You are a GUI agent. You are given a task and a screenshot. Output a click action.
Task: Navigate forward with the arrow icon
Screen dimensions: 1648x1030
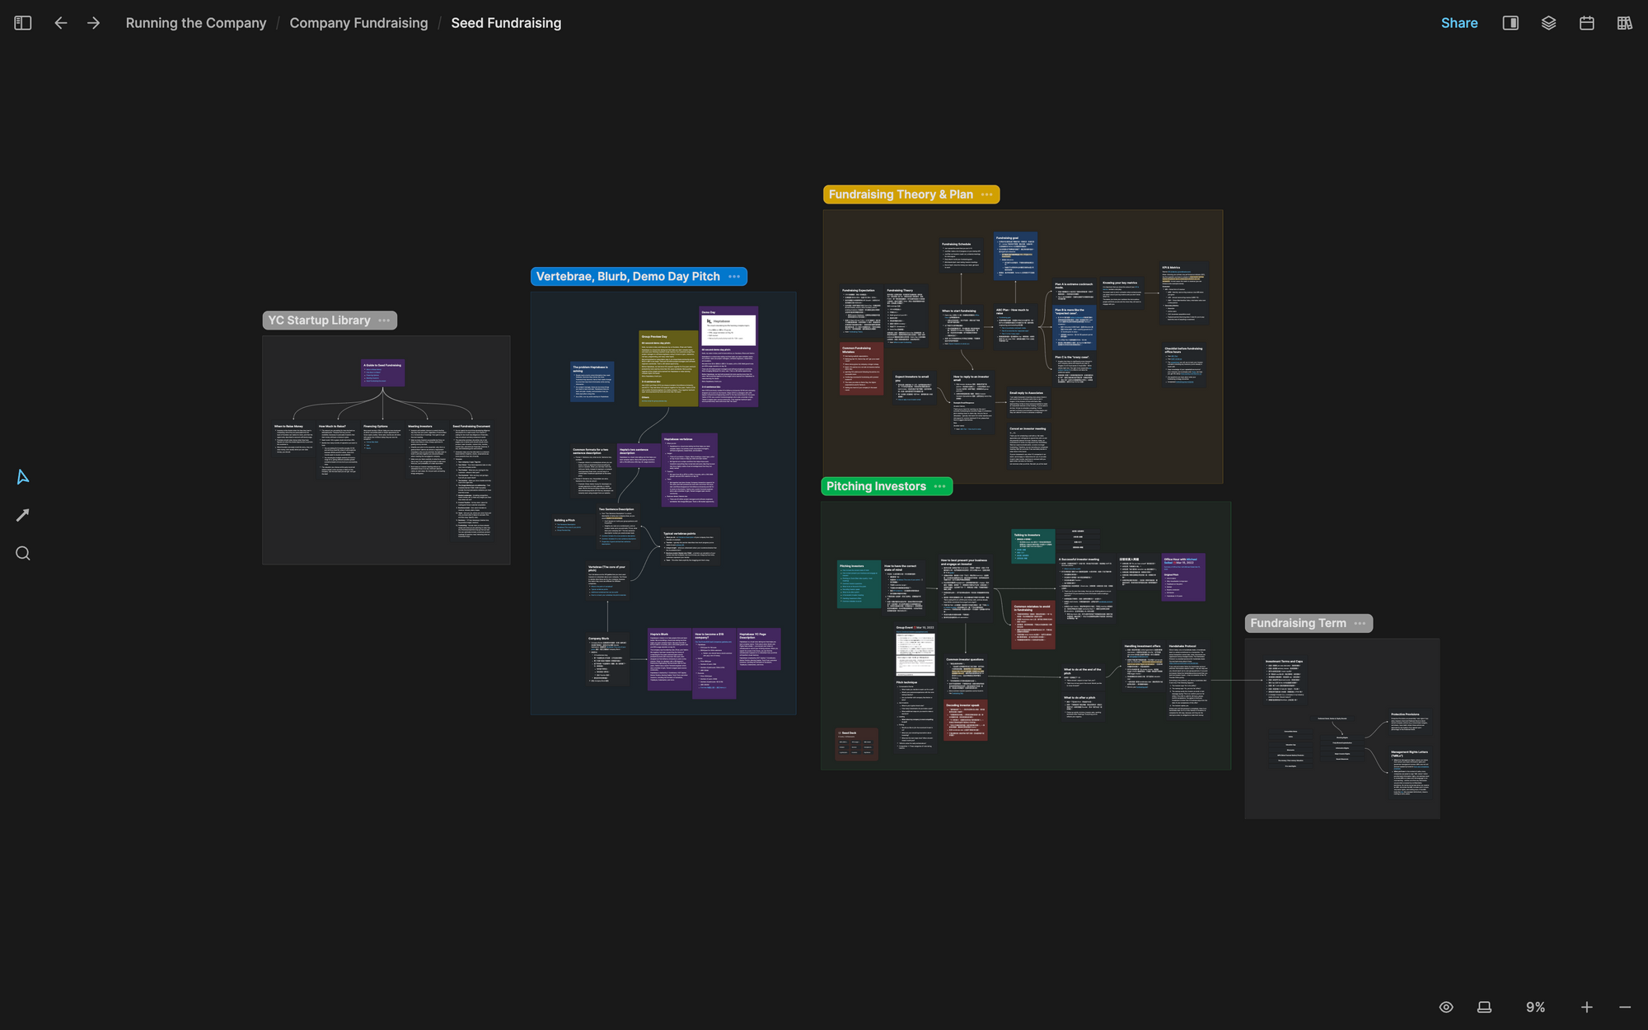pyautogui.click(x=93, y=23)
